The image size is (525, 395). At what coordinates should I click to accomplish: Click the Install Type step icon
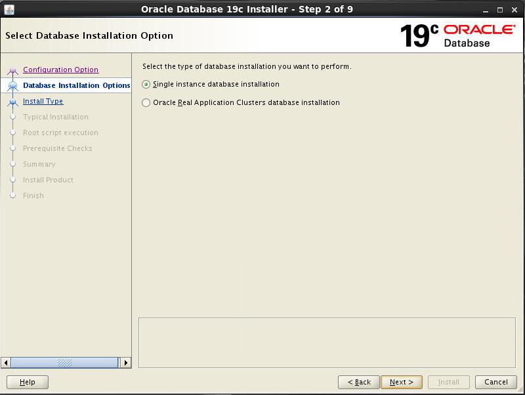pyautogui.click(x=12, y=102)
